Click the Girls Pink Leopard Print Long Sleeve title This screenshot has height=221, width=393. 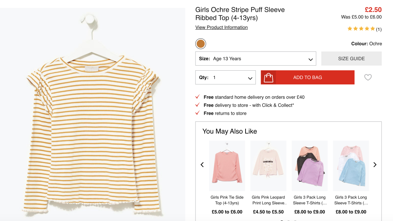point(268,200)
